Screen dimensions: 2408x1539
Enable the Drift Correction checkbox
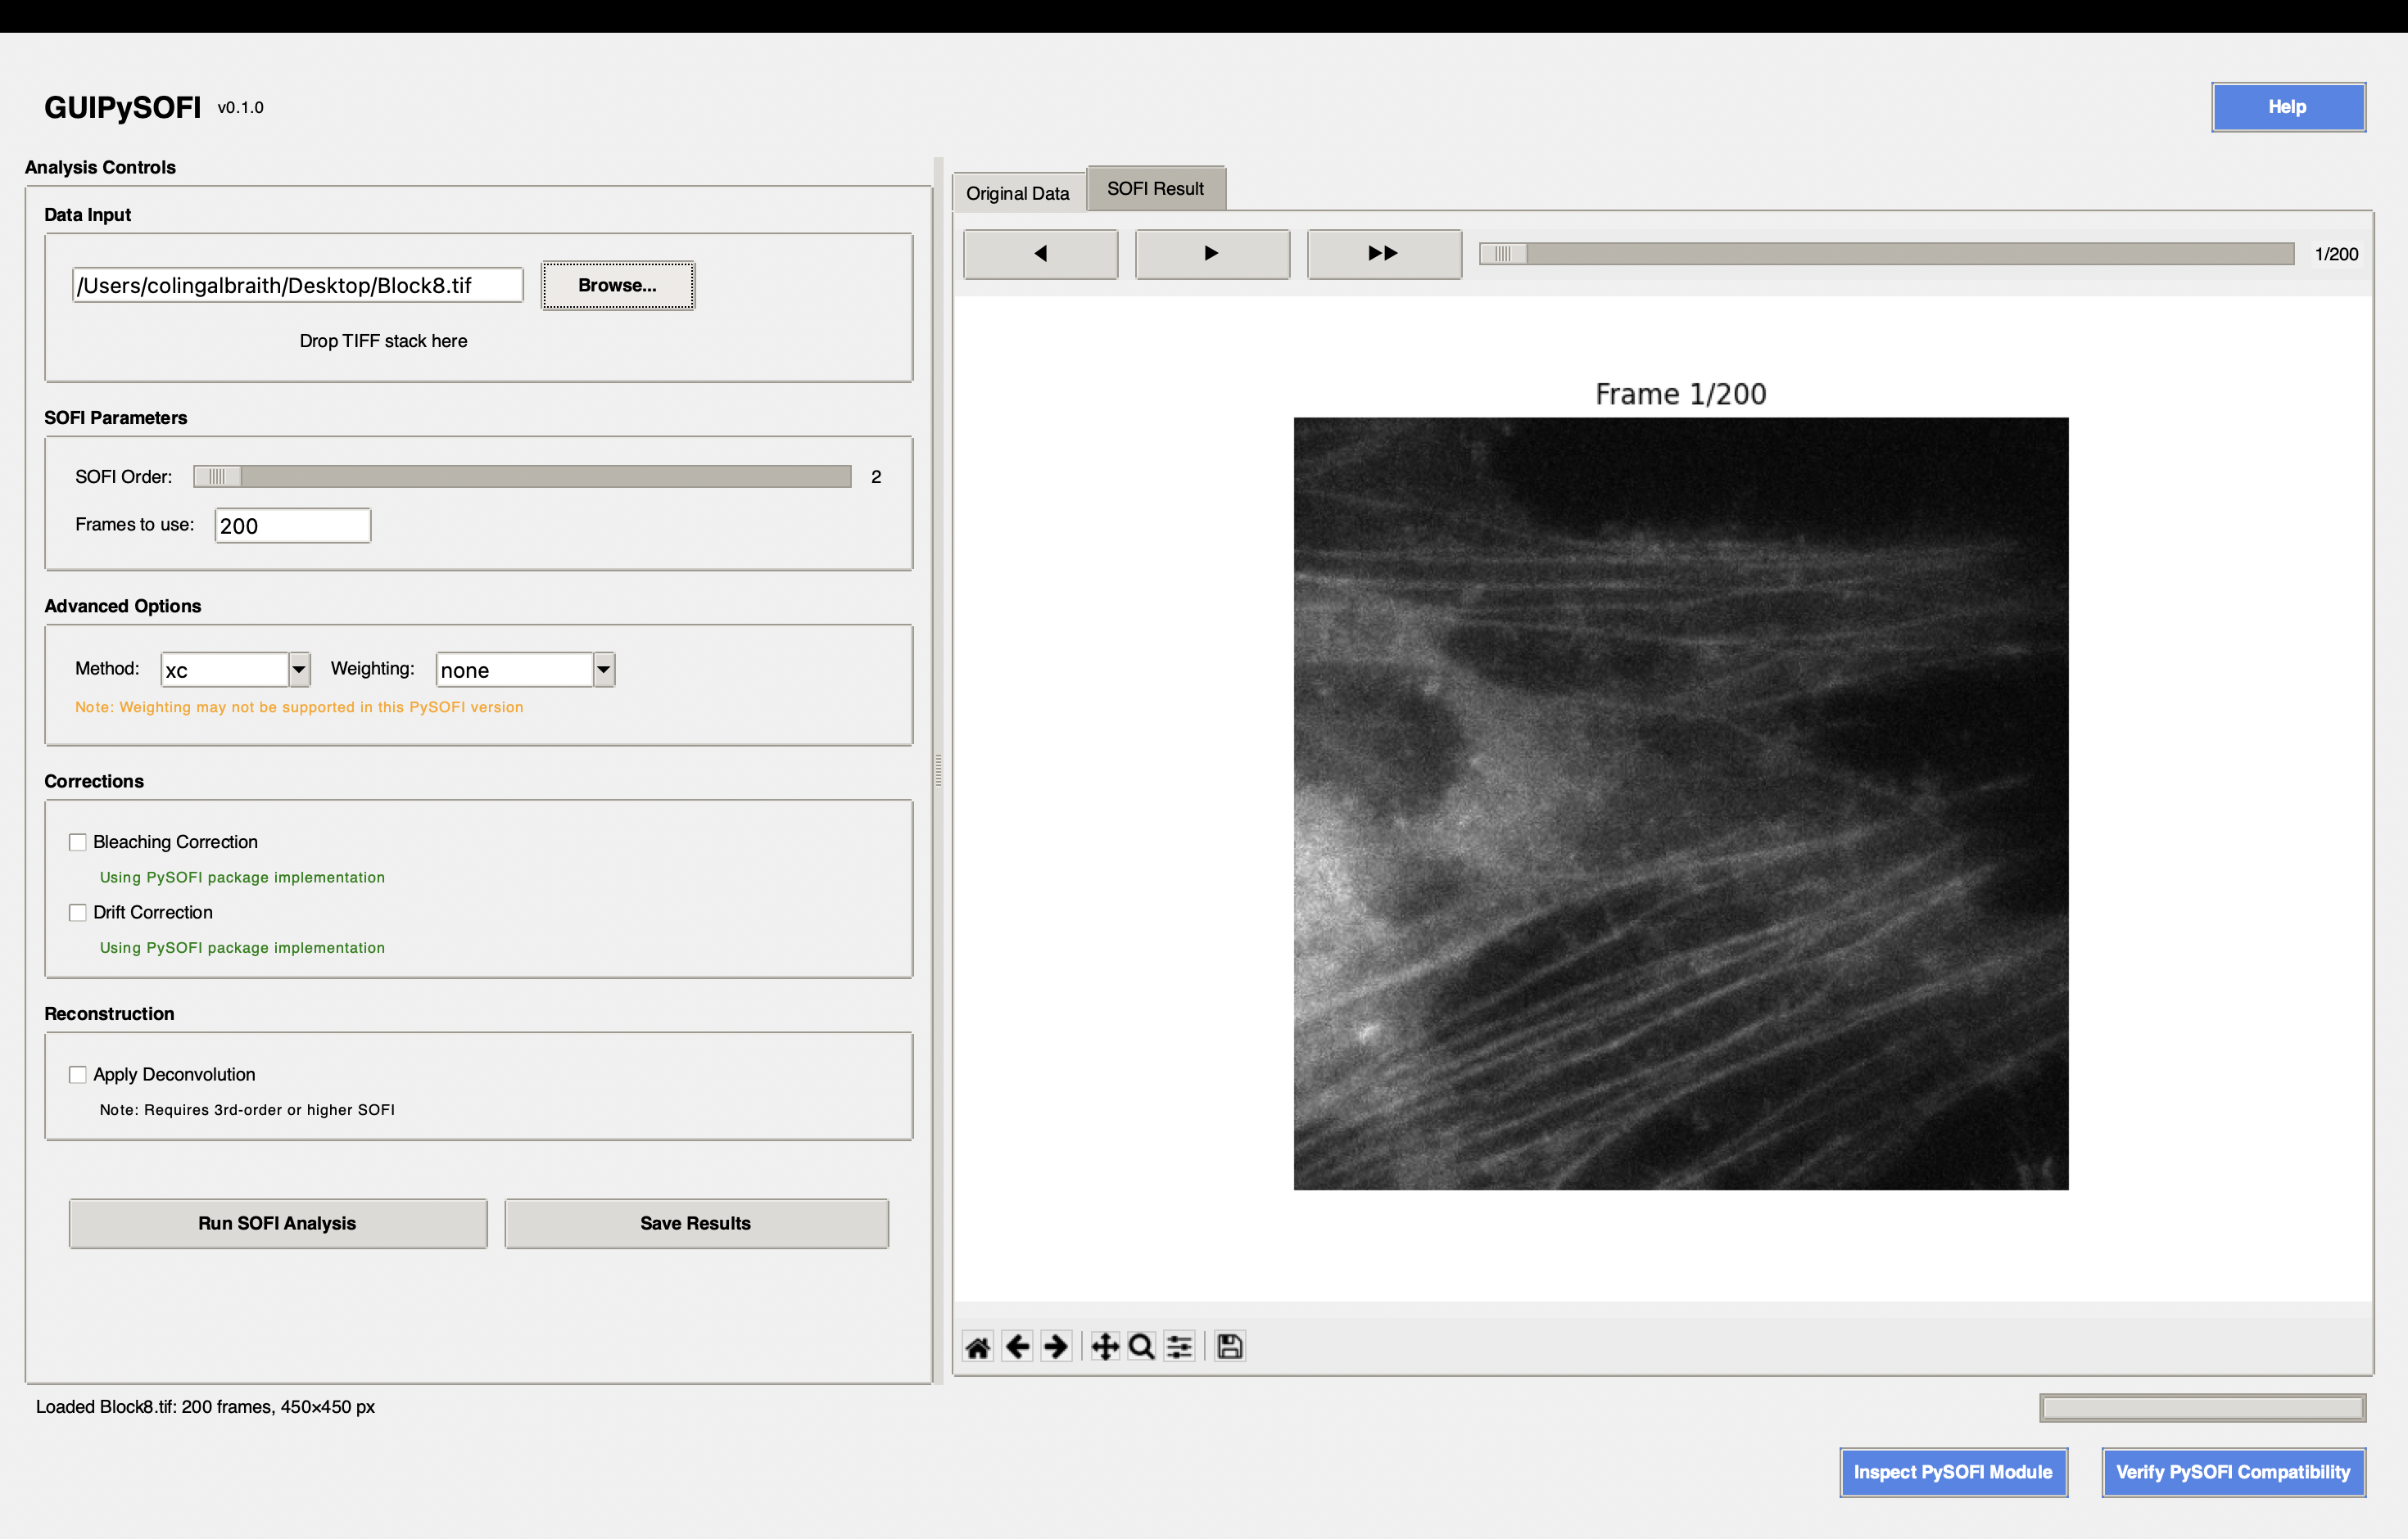(x=78, y=913)
